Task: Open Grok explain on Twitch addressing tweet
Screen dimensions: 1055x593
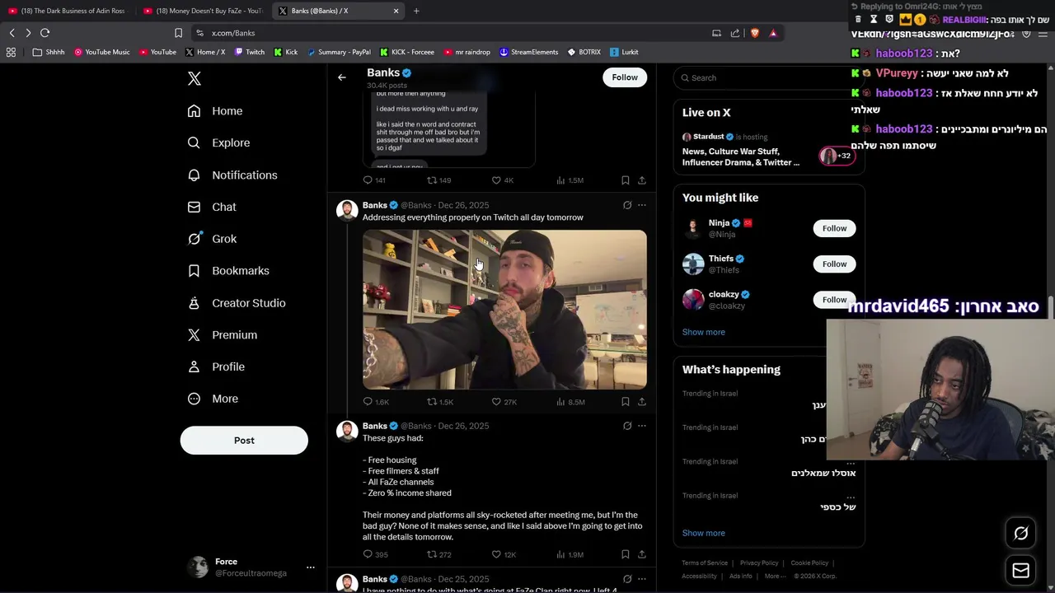Action: 627,205
